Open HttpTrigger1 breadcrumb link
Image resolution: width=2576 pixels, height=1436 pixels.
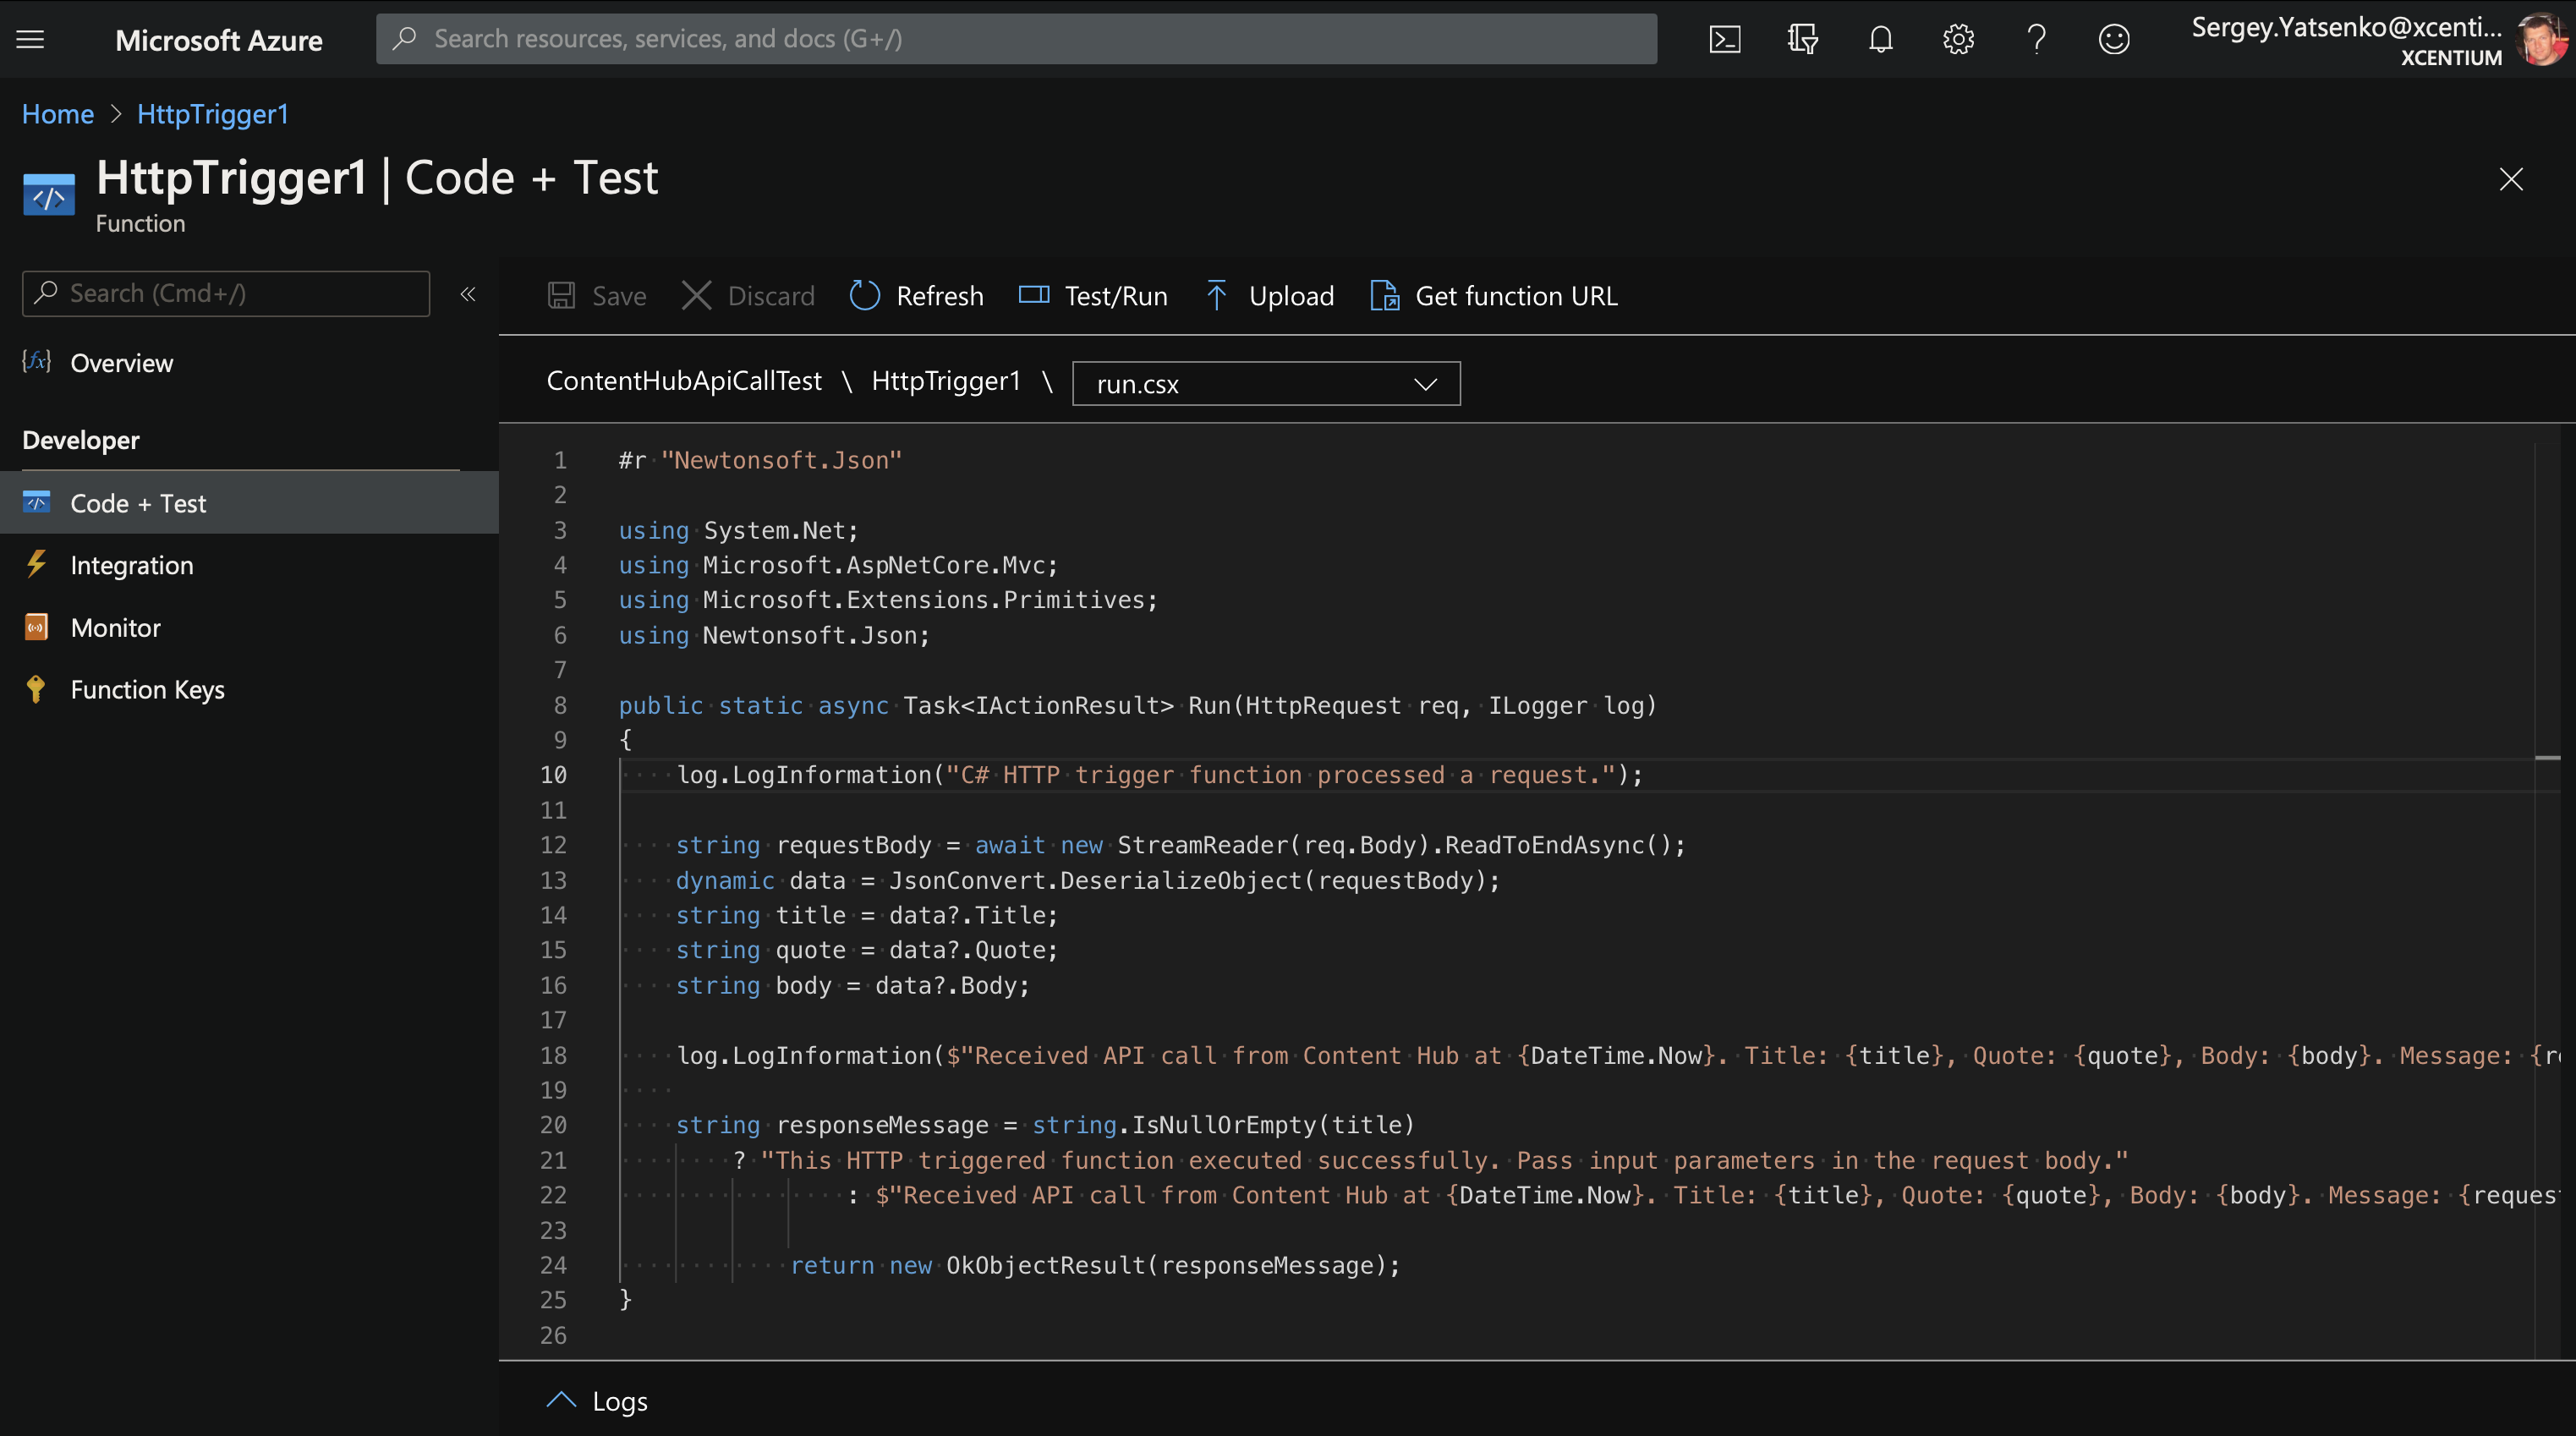point(213,114)
